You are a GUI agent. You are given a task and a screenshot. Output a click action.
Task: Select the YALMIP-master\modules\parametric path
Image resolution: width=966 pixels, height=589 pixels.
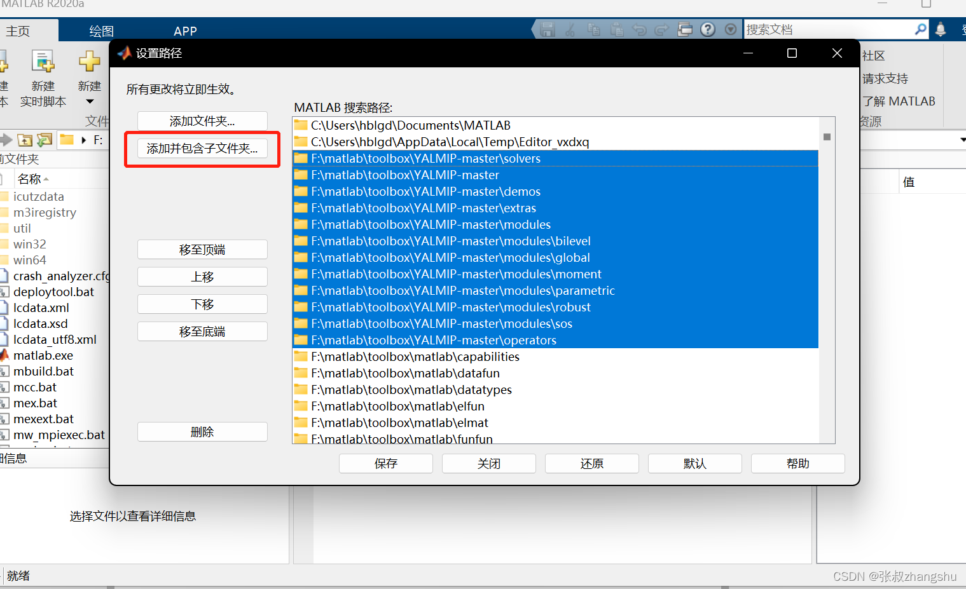pyautogui.click(x=555, y=290)
